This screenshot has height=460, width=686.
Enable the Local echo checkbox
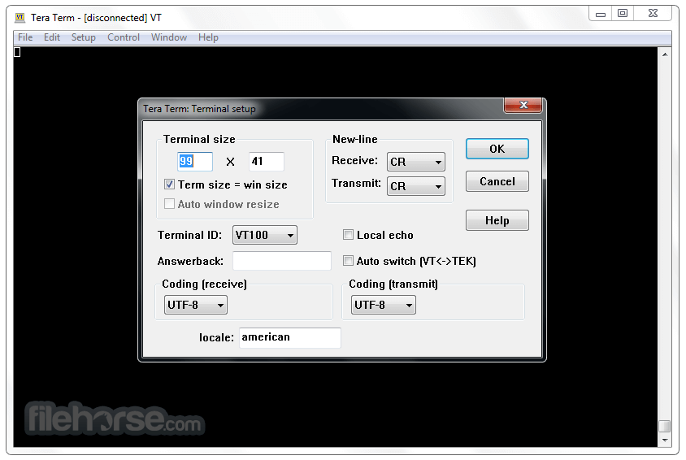348,235
